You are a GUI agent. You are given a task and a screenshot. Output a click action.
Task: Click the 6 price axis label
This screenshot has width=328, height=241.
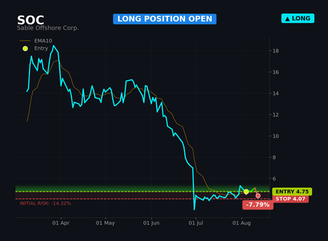pyautogui.click(x=274, y=179)
